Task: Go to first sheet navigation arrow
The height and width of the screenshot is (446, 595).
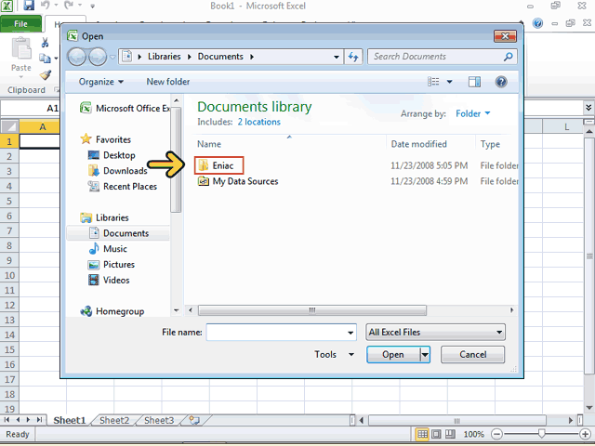Action: tap(7, 420)
